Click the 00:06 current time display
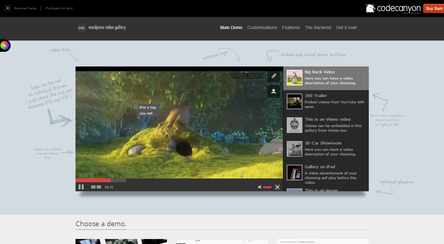This screenshot has width=444, height=244. [96, 187]
